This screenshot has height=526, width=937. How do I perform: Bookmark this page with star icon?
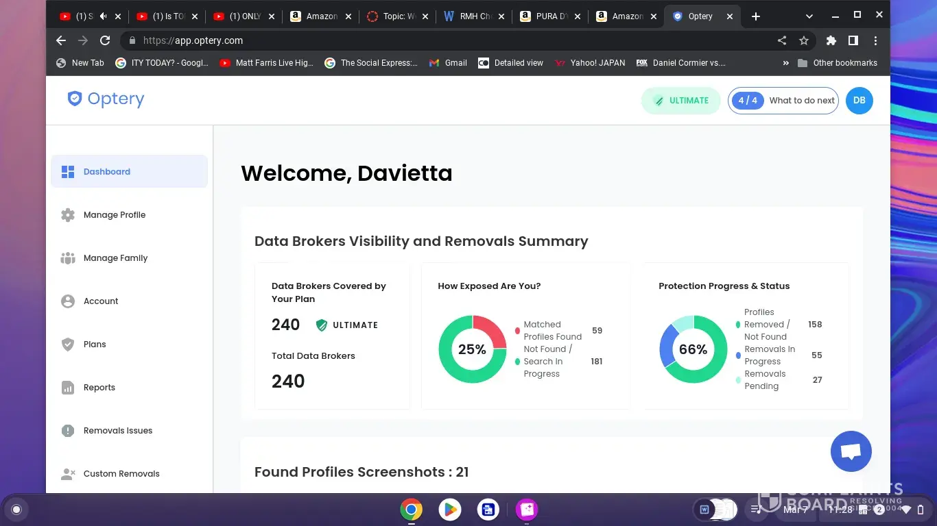coord(804,40)
